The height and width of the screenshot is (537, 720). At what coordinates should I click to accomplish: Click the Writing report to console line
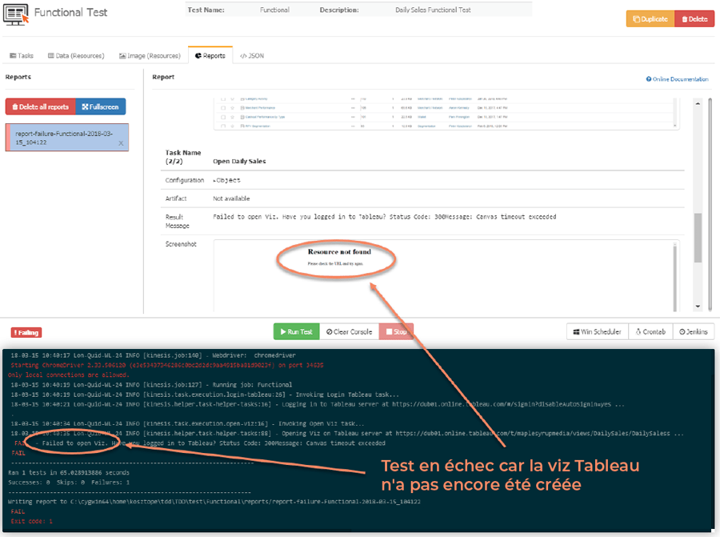[x=214, y=502]
